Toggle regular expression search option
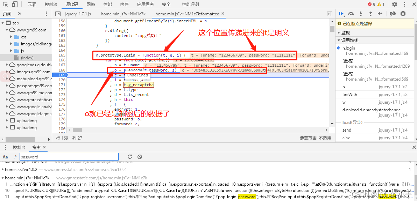 coord(15,157)
